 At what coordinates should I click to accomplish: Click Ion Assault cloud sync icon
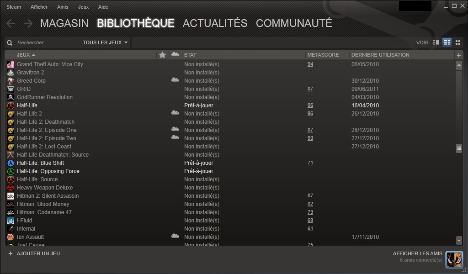click(175, 236)
